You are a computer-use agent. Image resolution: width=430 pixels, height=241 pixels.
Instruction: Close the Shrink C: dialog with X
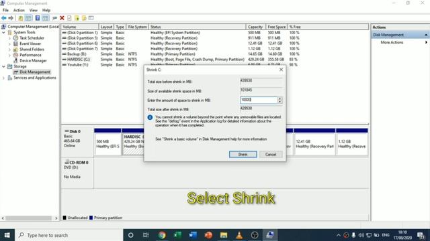pos(281,70)
